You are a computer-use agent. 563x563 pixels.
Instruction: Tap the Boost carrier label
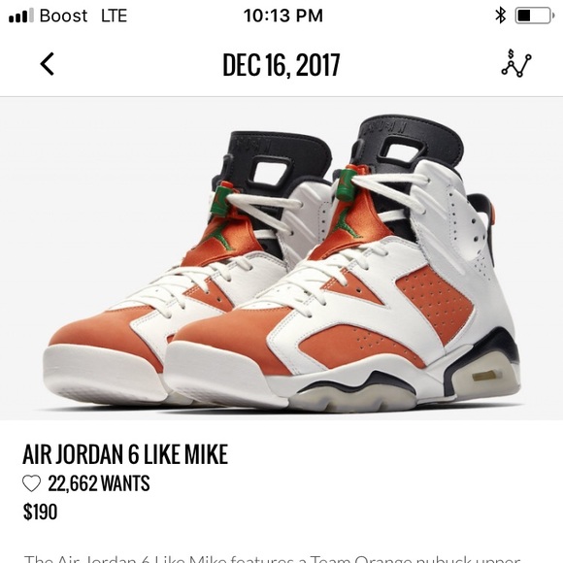tap(63, 16)
